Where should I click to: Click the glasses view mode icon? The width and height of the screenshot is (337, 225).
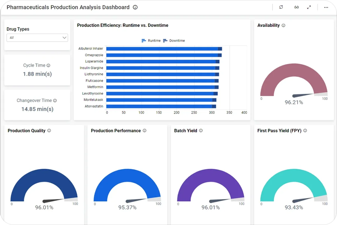point(296,7)
